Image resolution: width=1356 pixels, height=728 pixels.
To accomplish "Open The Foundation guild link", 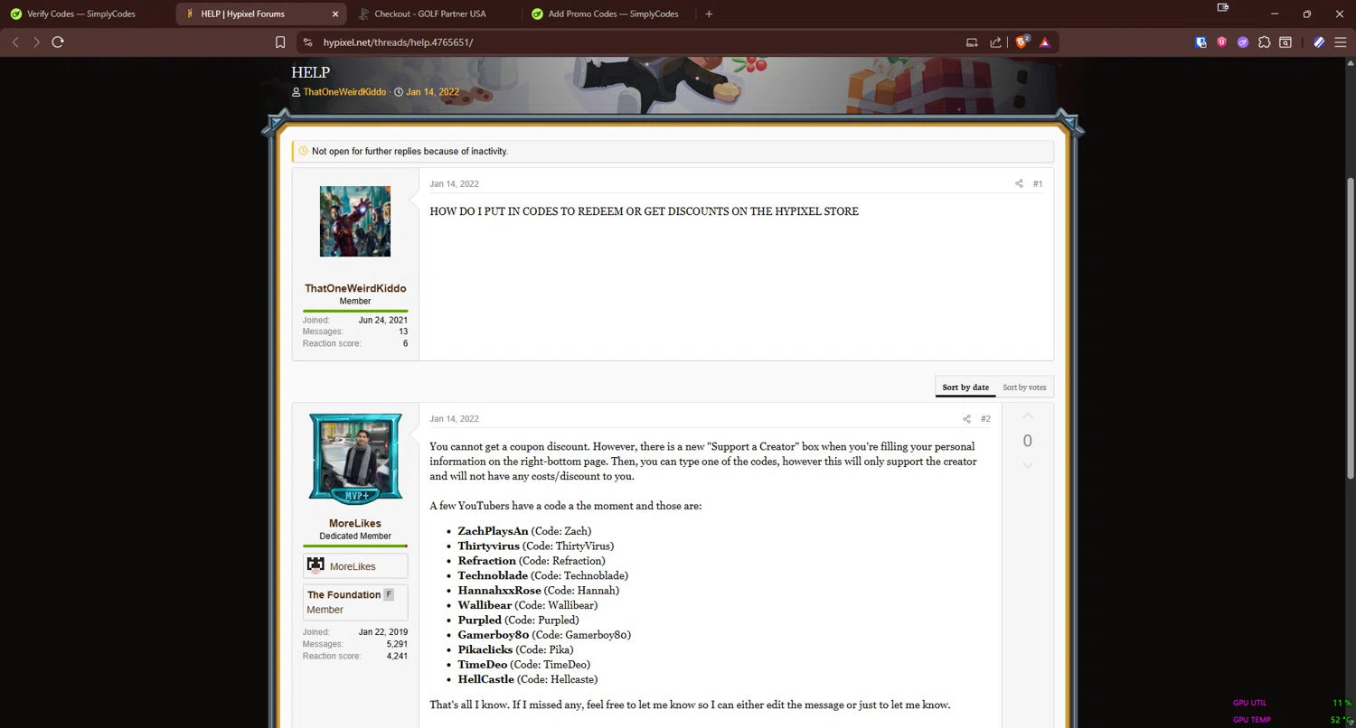I will 344,594.
